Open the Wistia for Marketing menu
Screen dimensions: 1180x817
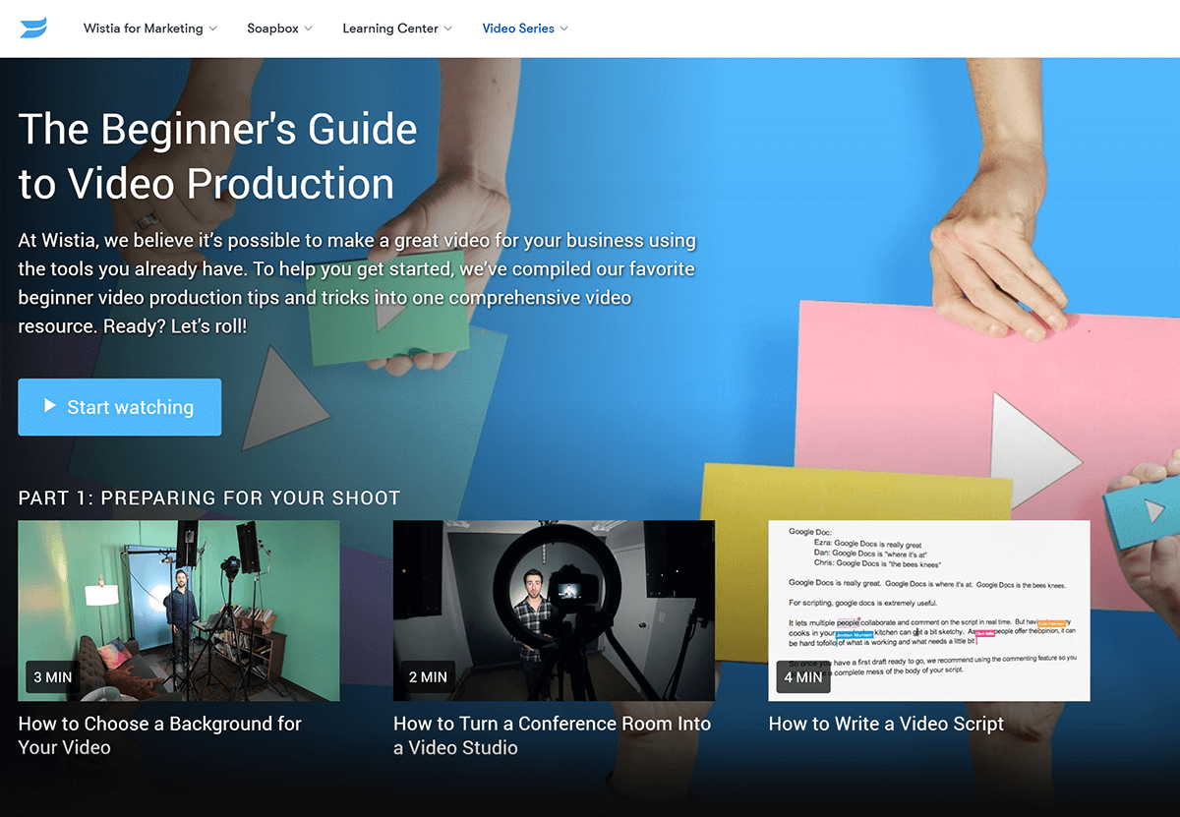pyautogui.click(x=150, y=29)
